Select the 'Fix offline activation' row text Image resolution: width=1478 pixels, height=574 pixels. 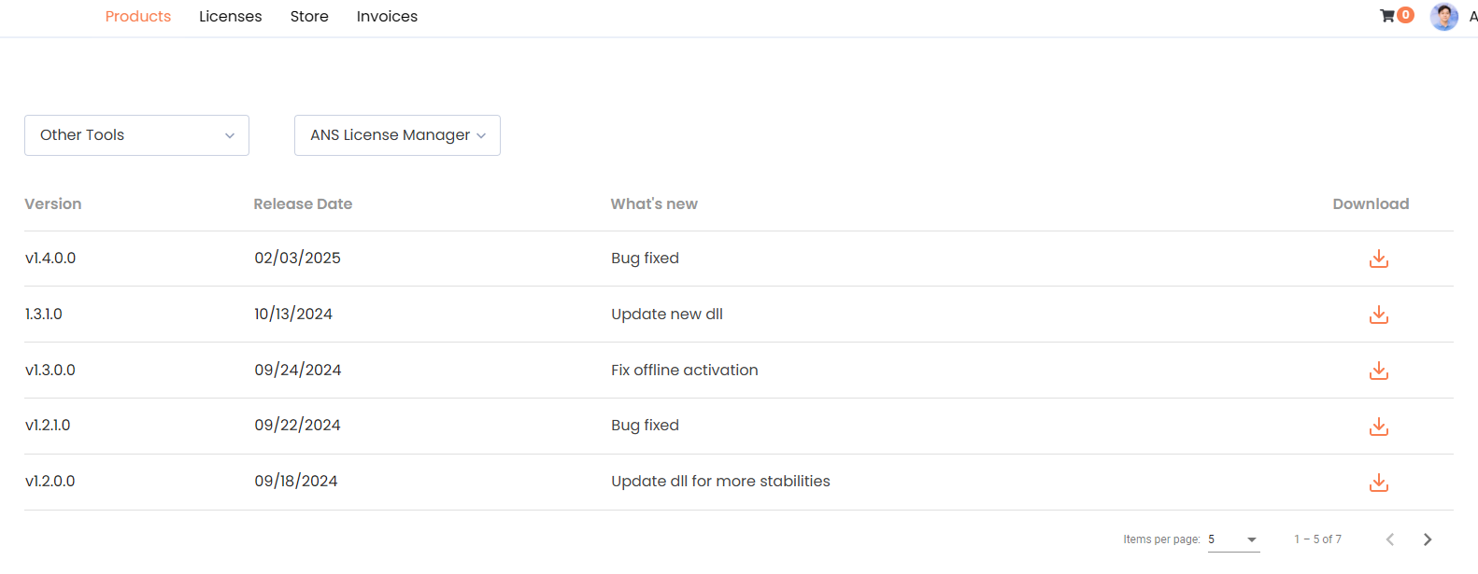click(x=684, y=371)
